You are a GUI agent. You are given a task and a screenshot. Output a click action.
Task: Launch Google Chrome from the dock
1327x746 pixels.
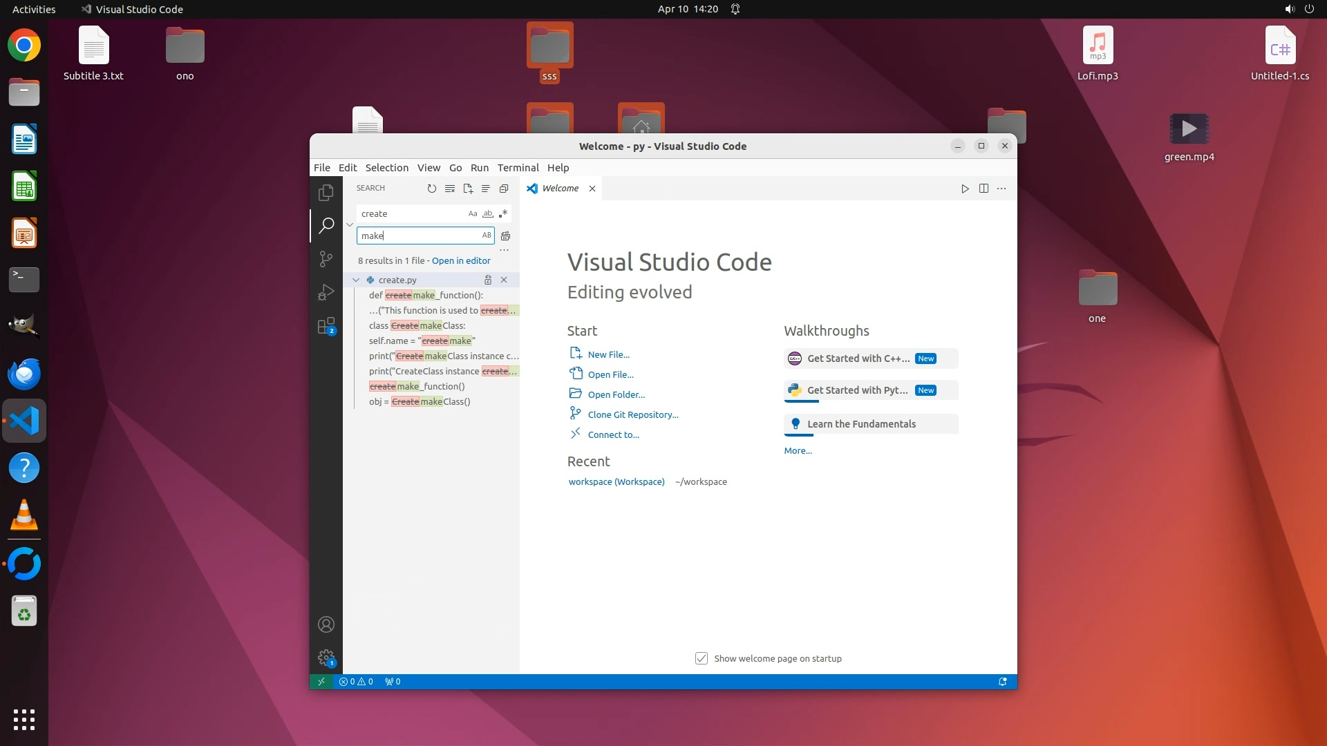pos(24,46)
